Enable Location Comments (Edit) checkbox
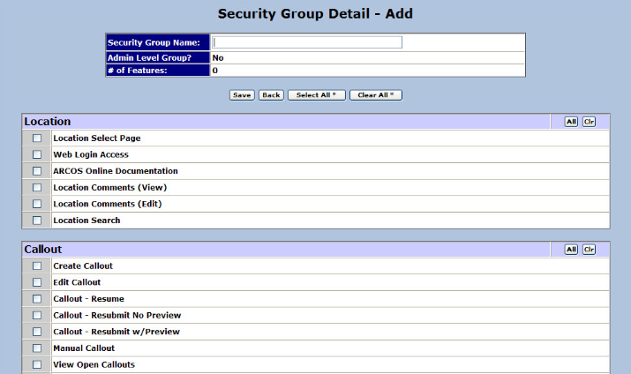 [37, 205]
